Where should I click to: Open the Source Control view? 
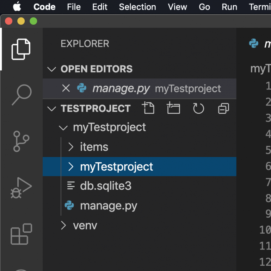tap(21, 141)
